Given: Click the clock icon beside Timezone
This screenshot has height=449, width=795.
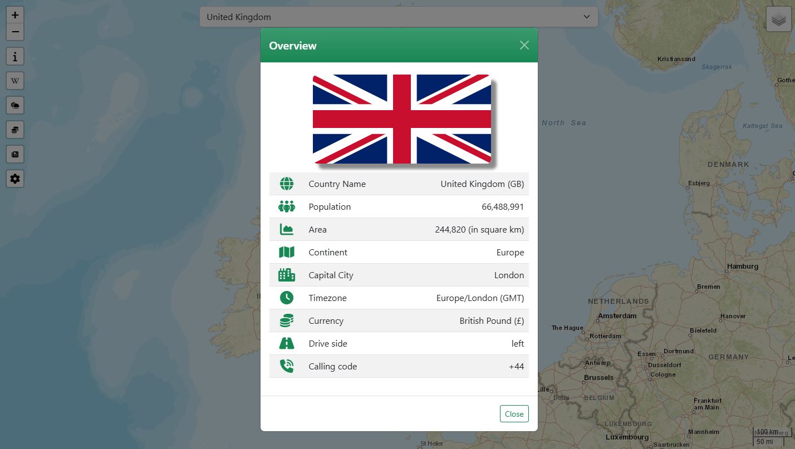Looking at the screenshot, I should point(287,298).
